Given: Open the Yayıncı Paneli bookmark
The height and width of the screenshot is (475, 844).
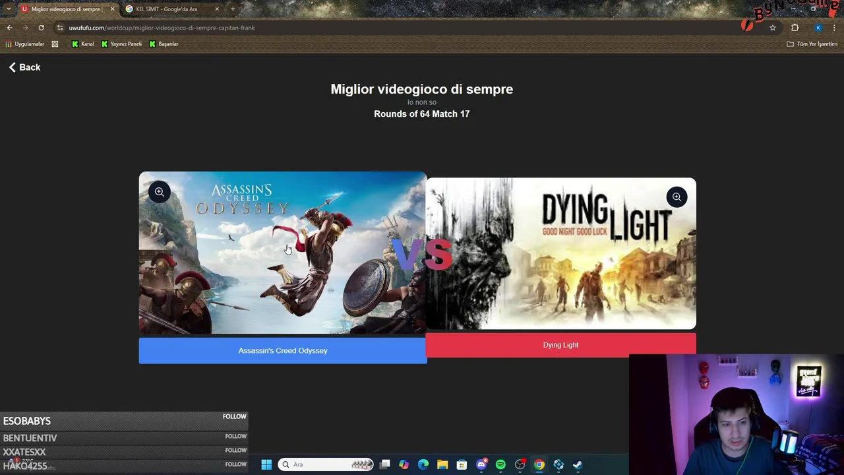Looking at the screenshot, I should click(x=121, y=44).
